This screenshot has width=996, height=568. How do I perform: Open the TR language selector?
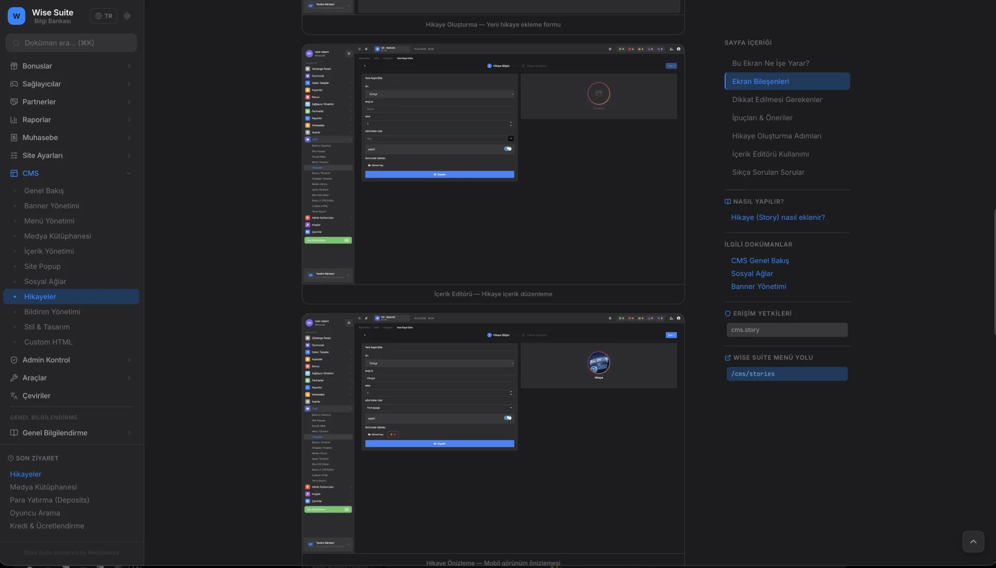pyautogui.click(x=104, y=16)
